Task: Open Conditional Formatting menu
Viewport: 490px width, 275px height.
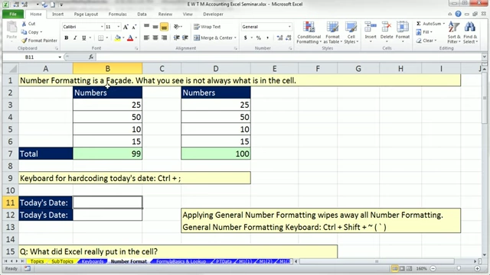Action: 309,33
